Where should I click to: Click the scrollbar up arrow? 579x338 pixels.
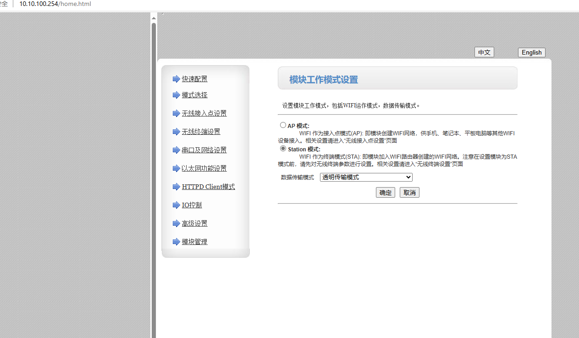pos(154,18)
